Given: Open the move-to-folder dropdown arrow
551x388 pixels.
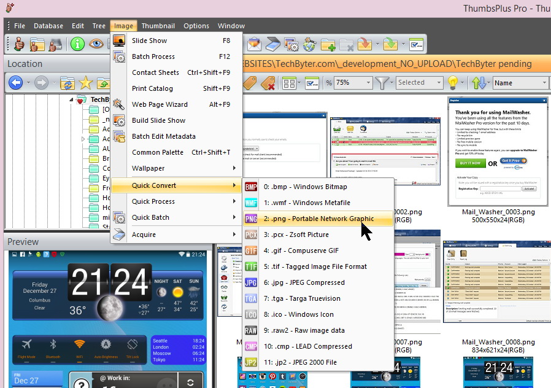Looking at the screenshot, I should click(377, 44).
